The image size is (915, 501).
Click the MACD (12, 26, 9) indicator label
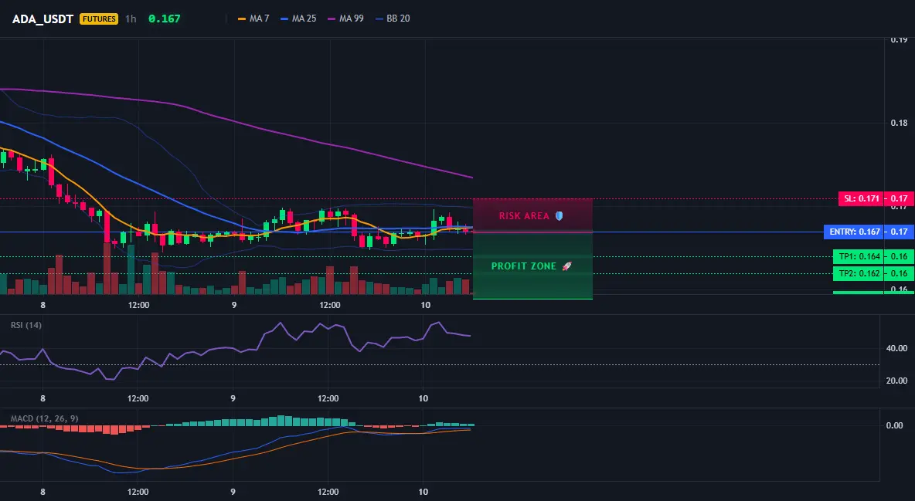[x=44, y=418]
